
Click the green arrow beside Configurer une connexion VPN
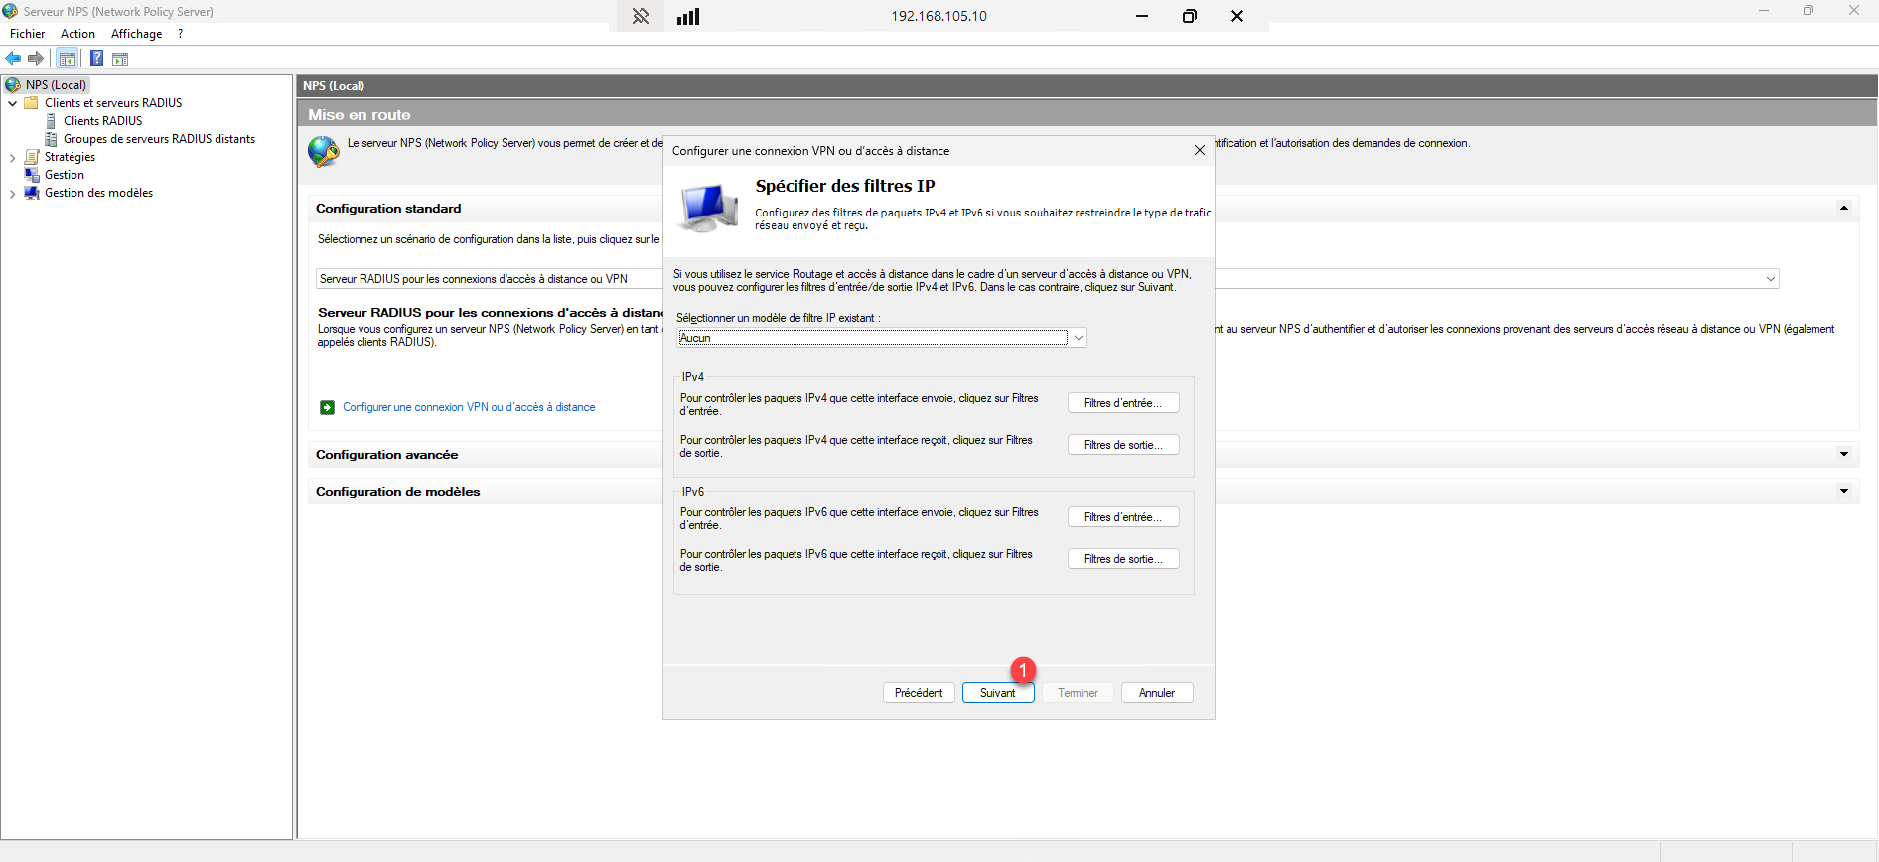(327, 407)
